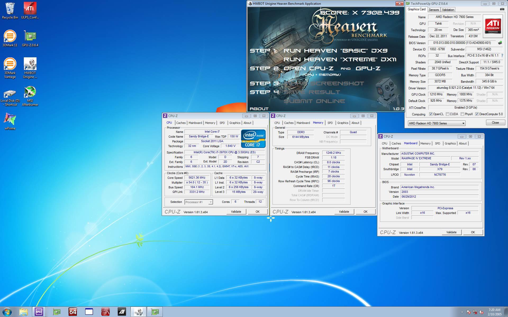Image resolution: width=508 pixels, height=317 pixels.
Task: Click OK in the CPU-Z Mainboard window
Action: pyautogui.click(x=473, y=232)
